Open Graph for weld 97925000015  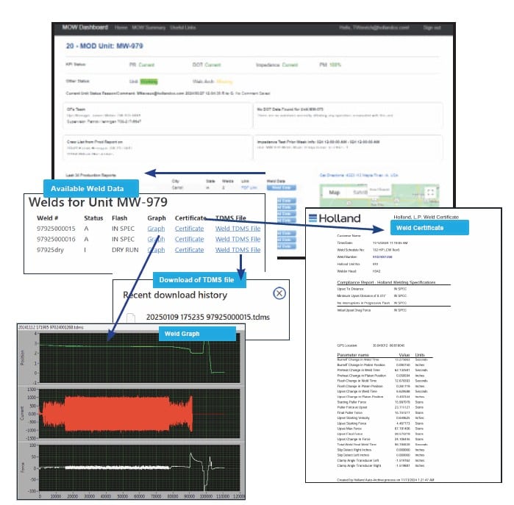click(156, 229)
